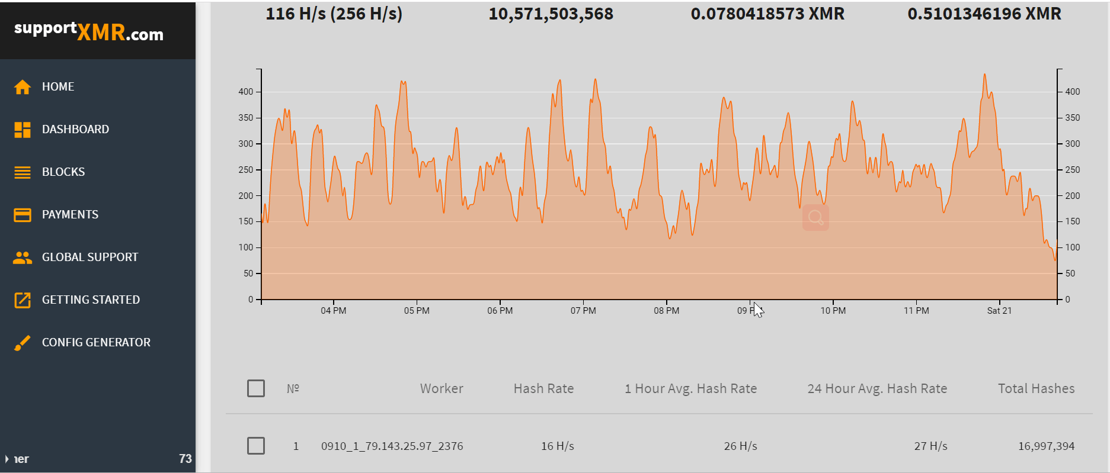Click the 73 count at the sidebar bottom
This screenshot has height=473, width=1110.
point(185,459)
